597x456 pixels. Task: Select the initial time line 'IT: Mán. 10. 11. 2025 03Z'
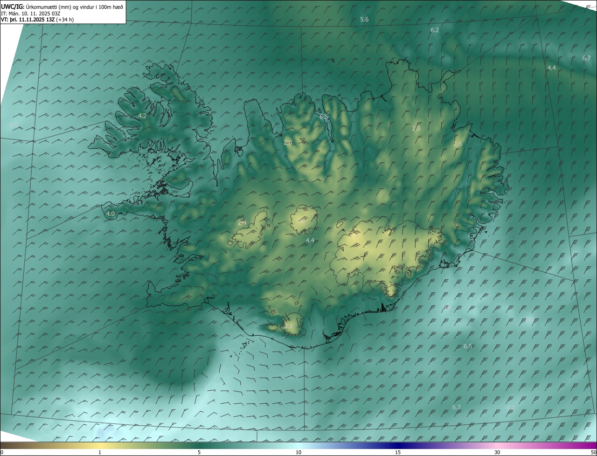(32, 13)
